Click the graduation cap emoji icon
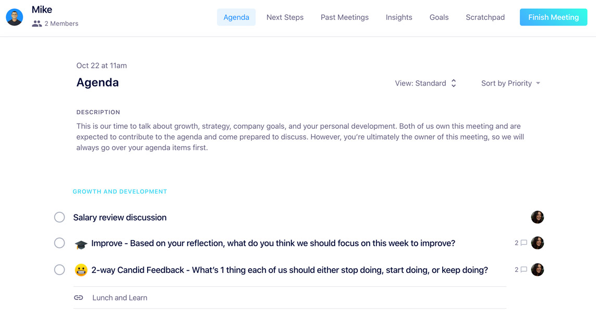 81,244
